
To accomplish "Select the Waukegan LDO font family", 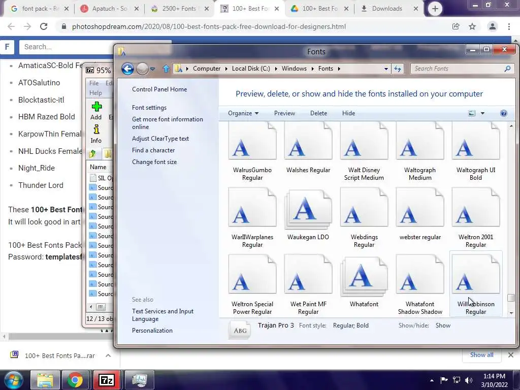I will click(308, 214).
